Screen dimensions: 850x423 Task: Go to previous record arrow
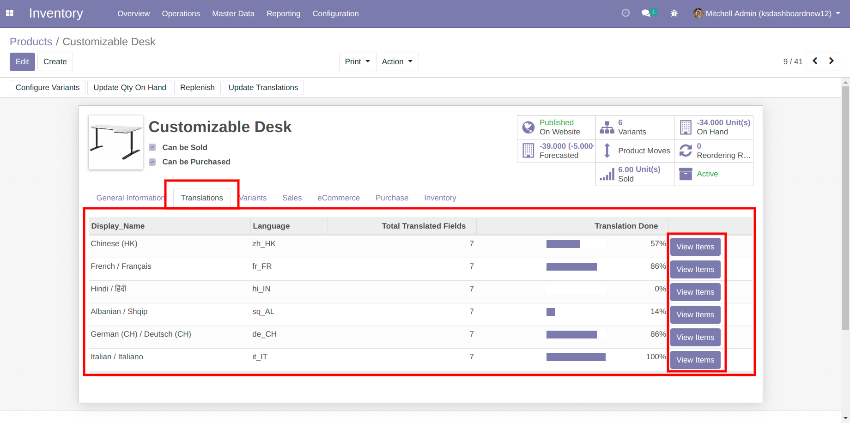coord(815,61)
